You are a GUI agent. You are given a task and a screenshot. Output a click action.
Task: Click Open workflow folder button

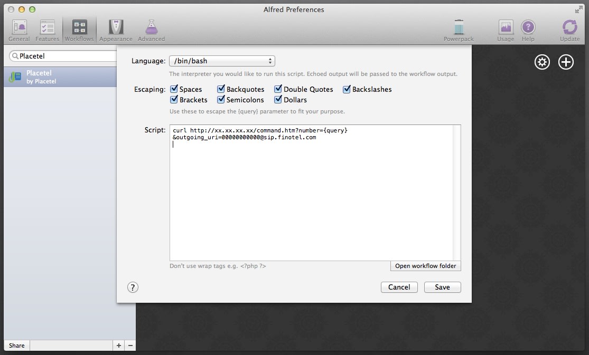(x=425, y=266)
